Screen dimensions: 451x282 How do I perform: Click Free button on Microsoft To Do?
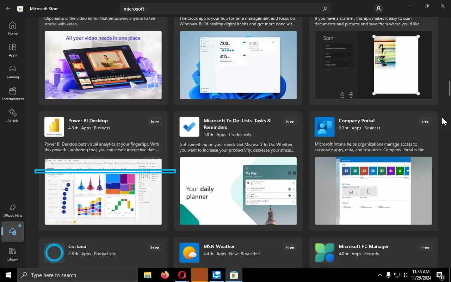[x=290, y=122]
